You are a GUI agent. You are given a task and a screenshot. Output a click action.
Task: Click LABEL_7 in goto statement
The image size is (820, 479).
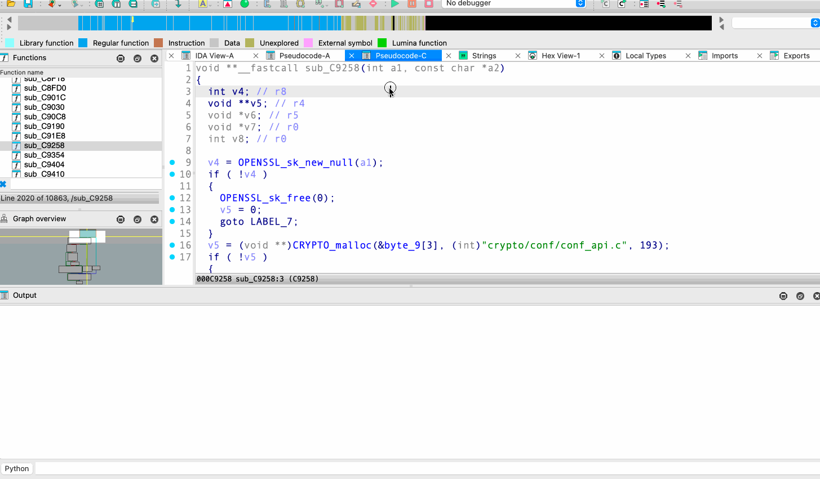pos(271,222)
